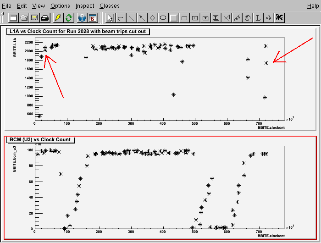Click the Interrupt lightning bolt icon
321x243 pixels.
pos(58,18)
